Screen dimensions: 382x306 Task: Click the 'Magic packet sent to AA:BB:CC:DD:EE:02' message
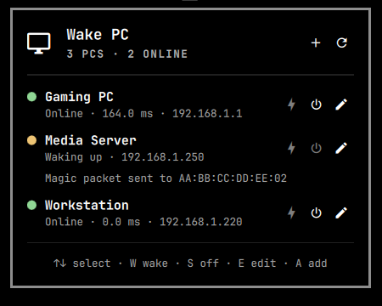(x=166, y=178)
